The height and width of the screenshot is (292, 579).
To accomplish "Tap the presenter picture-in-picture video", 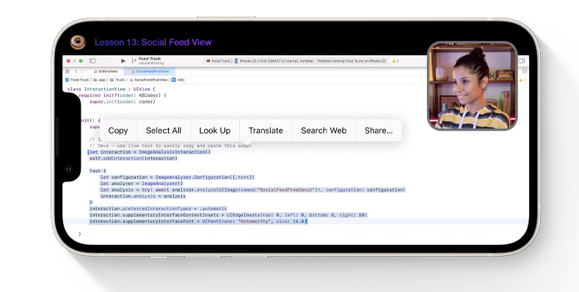I will [x=472, y=86].
